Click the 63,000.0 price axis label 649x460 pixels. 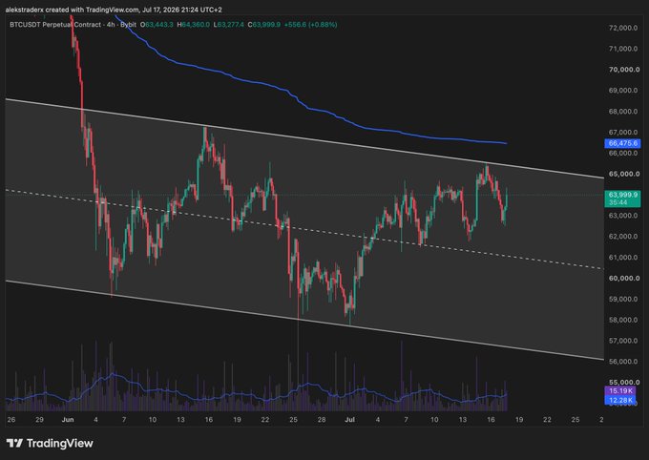[623, 216]
